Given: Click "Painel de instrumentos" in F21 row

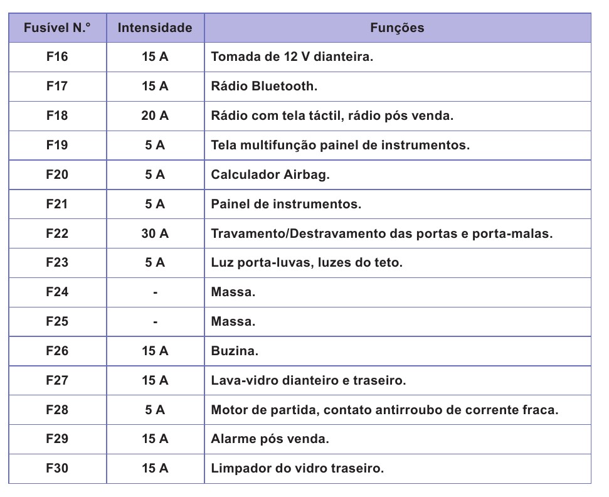Looking at the screenshot, I should pyautogui.click(x=286, y=205).
